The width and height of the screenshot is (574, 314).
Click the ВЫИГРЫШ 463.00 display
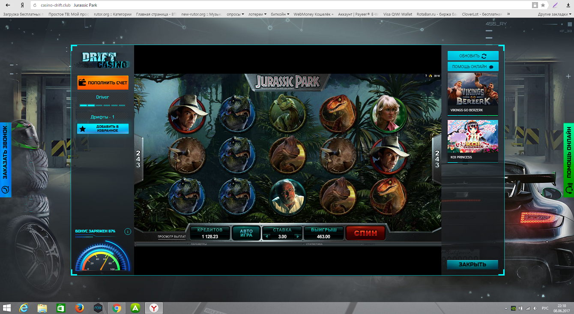coord(323,233)
